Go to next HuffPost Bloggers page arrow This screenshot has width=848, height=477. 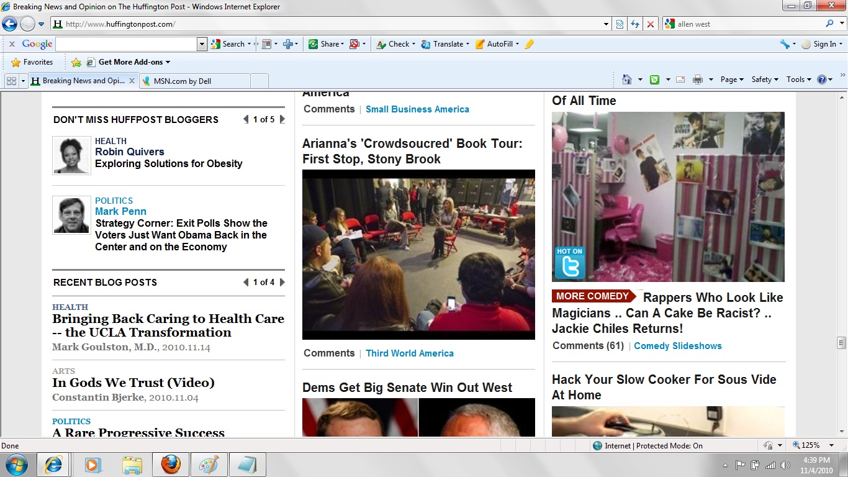tap(282, 119)
